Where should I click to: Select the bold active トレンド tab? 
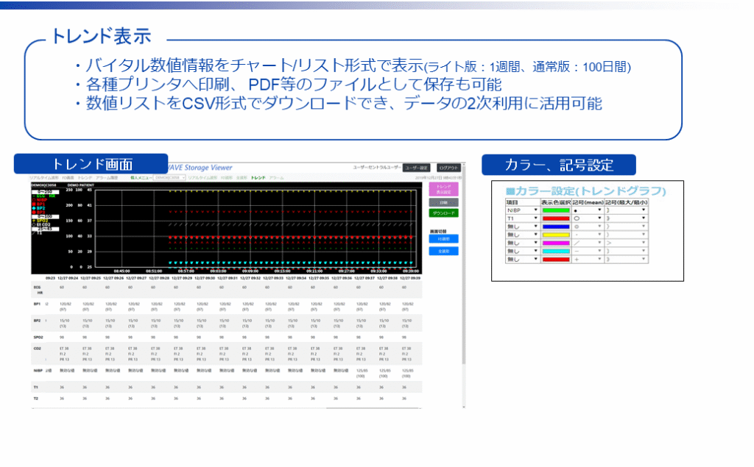[x=258, y=178]
